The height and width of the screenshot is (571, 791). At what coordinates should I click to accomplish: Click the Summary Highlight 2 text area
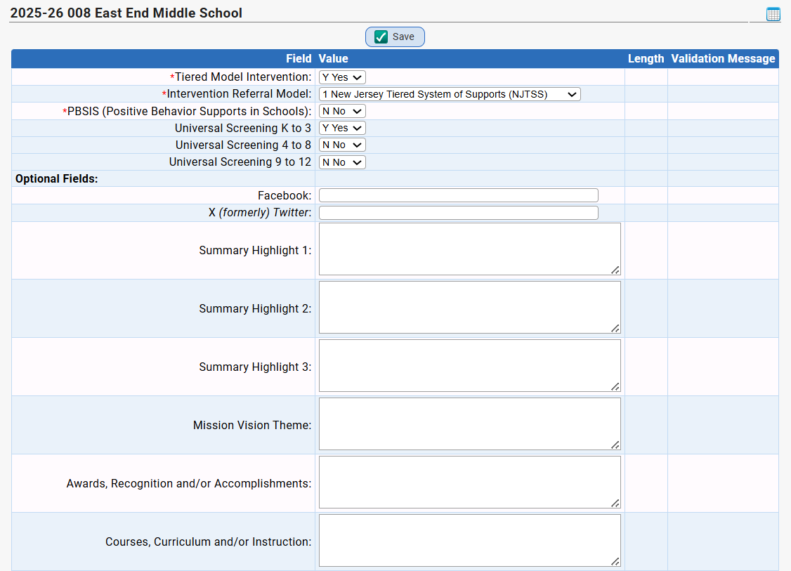[470, 307]
